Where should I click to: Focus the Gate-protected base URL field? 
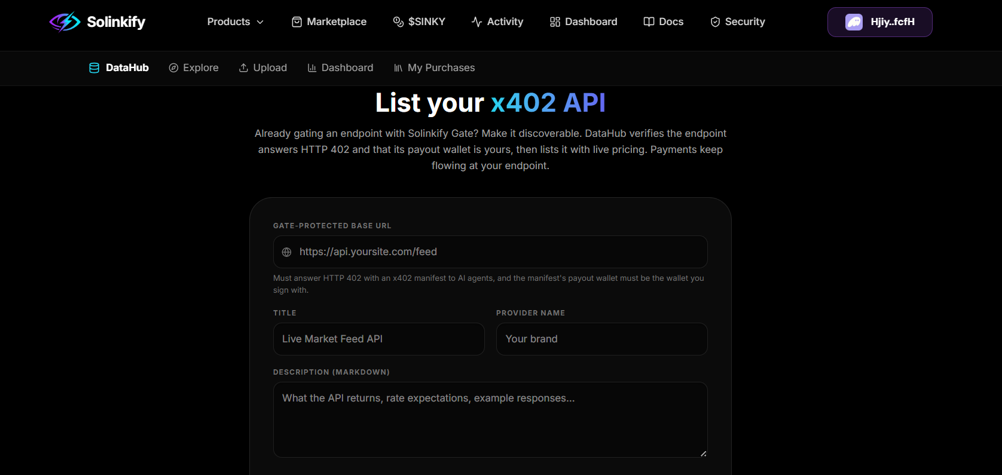coord(490,252)
